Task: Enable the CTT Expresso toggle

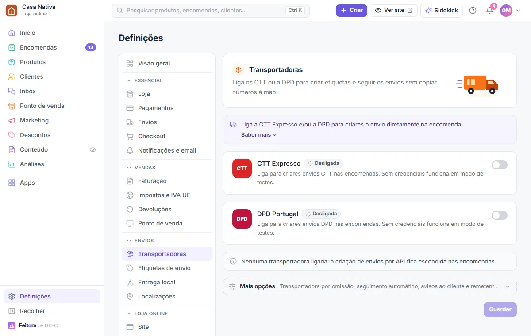Action: tap(500, 165)
